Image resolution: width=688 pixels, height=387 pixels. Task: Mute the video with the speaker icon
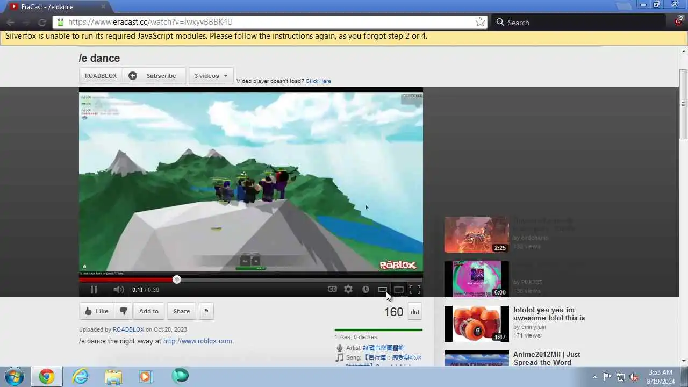119,290
